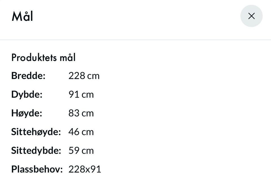Select the 83 cm height value
The image size is (271, 194).
pos(81,113)
